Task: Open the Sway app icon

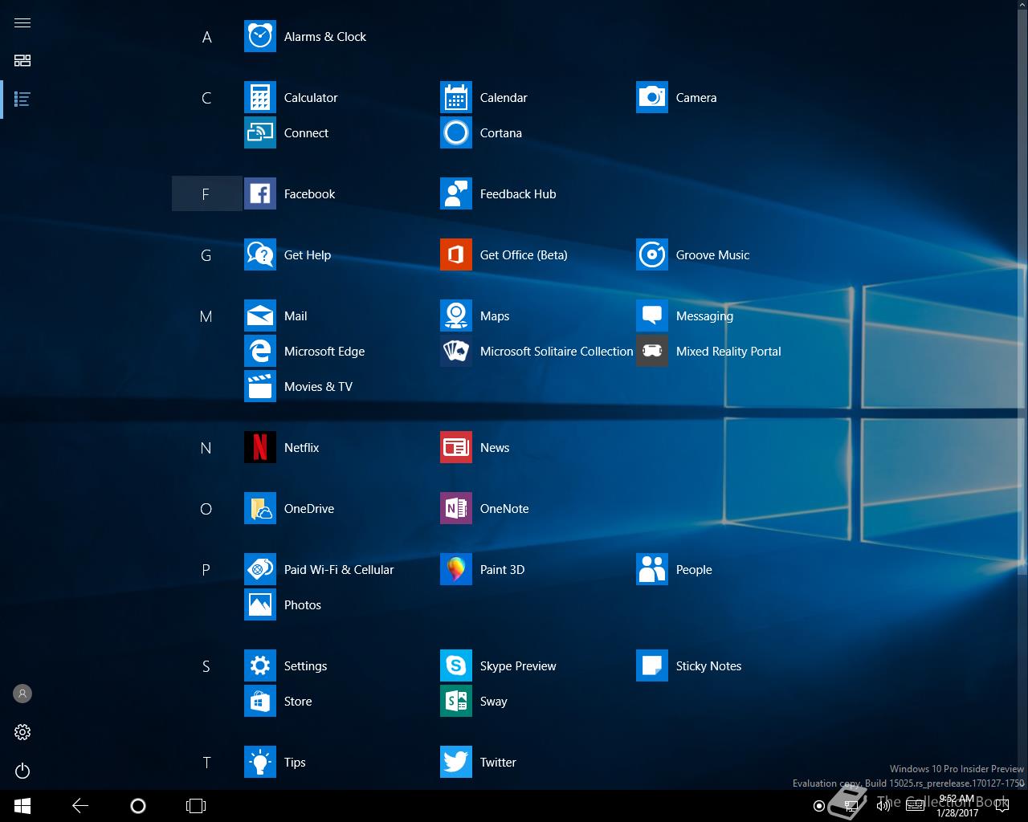Action: [456, 702]
